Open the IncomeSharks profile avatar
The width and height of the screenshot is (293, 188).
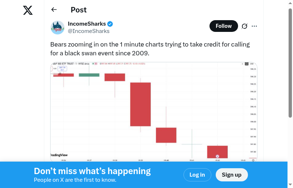[x=58, y=27]
